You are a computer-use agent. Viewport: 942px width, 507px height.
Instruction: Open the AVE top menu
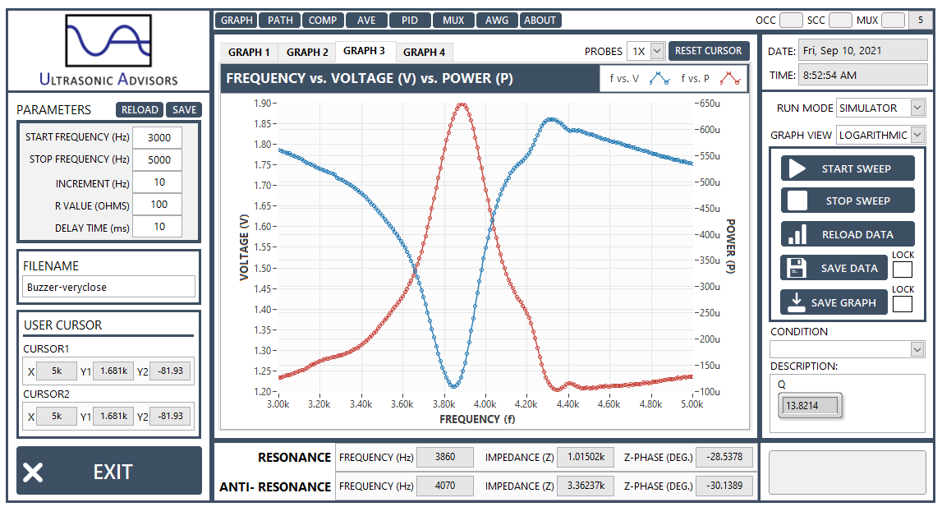click(x=365, y=20)
